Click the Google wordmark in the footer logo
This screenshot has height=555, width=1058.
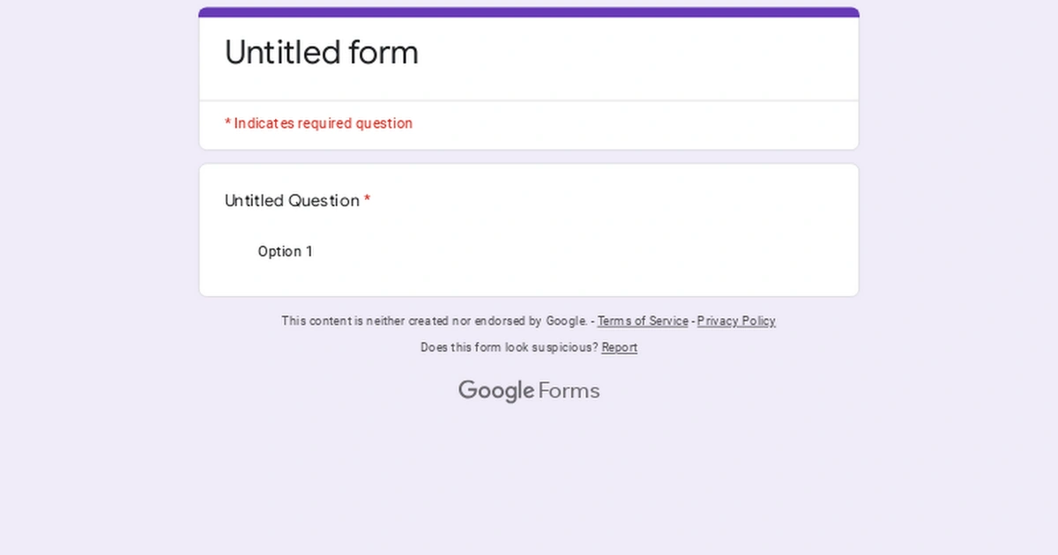496,390
